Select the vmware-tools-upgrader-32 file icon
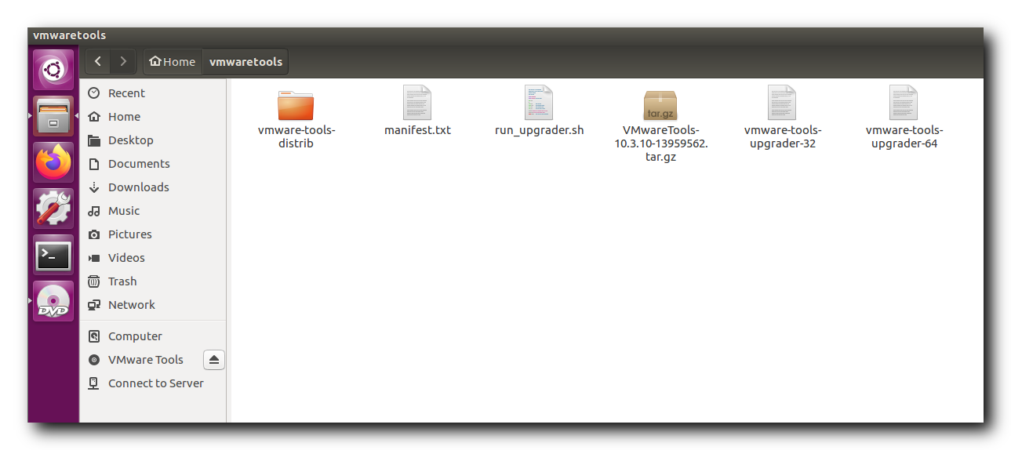 (x=782, y=103)
